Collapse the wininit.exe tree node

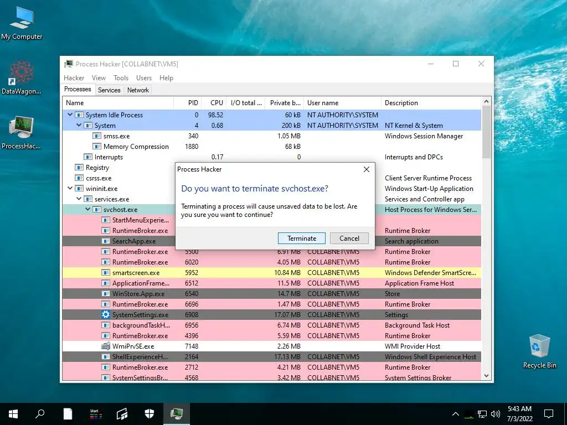[x=70, y=188]
